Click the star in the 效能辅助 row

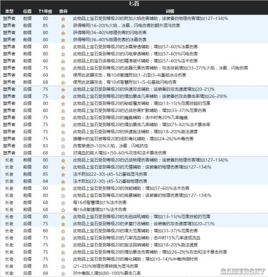coord(63,189)
